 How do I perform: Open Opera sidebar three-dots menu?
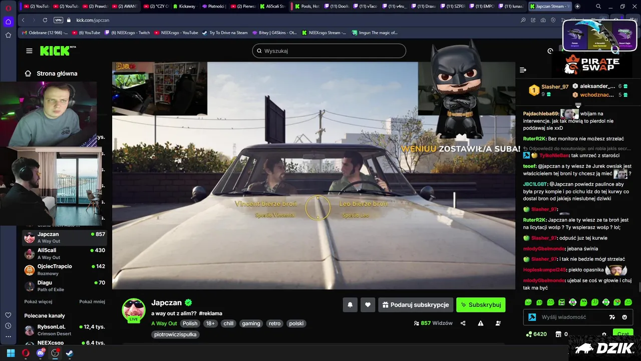8,336
